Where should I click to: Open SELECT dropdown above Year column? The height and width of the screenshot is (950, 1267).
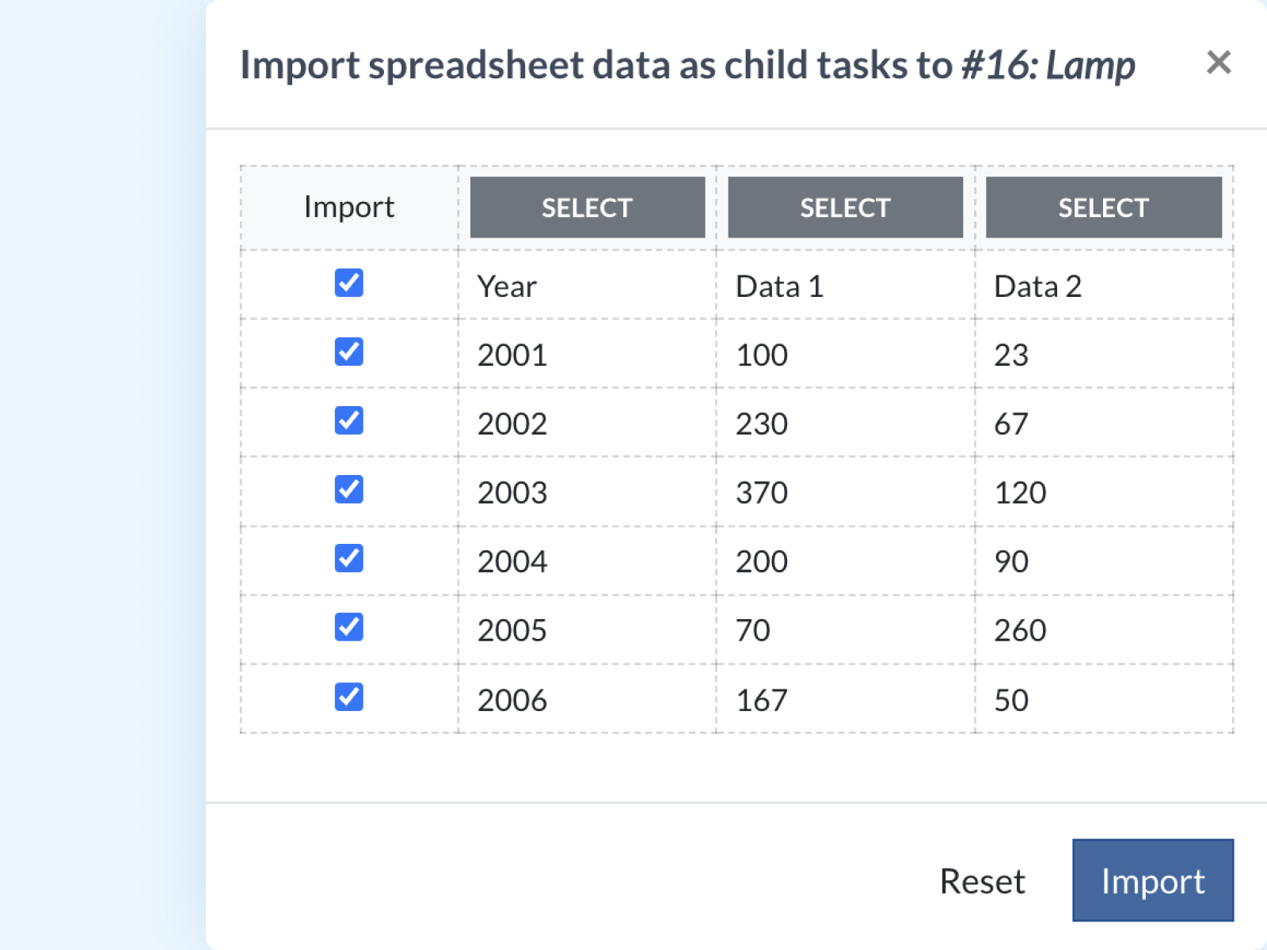coord(587,207)
